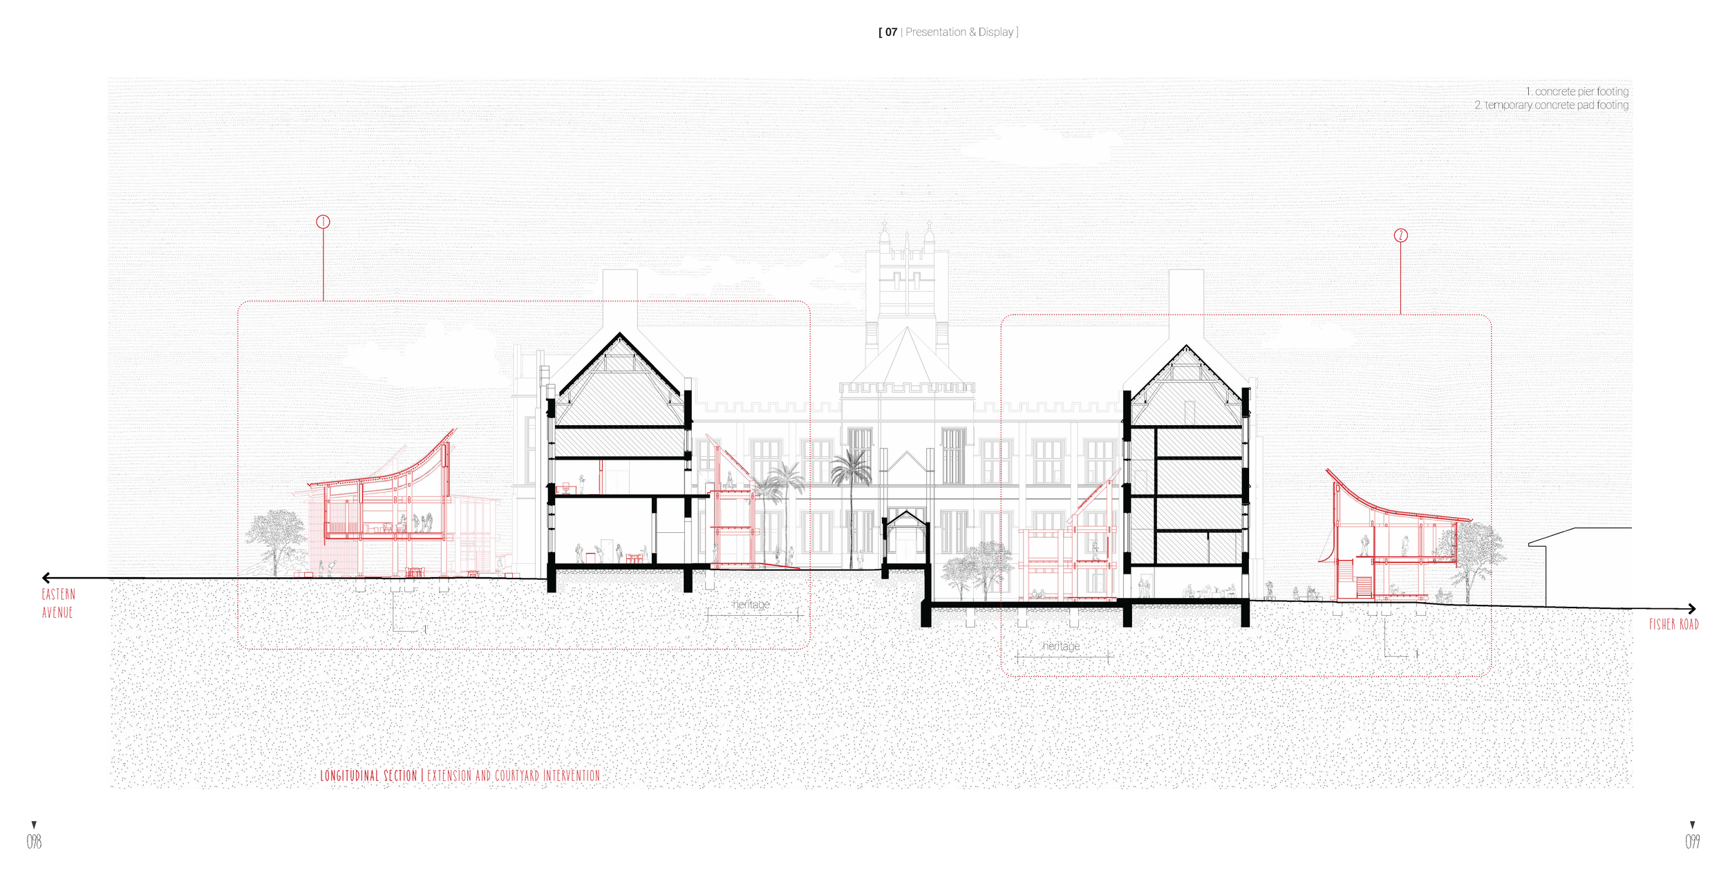Click the small triangle above page 098
Image resolution: width=1728 pixels, height=873 pixels.
[34, 825]
